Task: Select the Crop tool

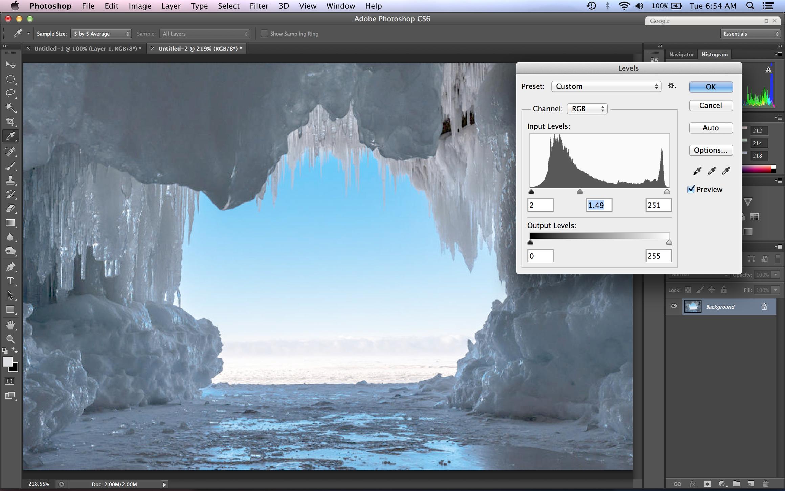Action: coord(10,122)
